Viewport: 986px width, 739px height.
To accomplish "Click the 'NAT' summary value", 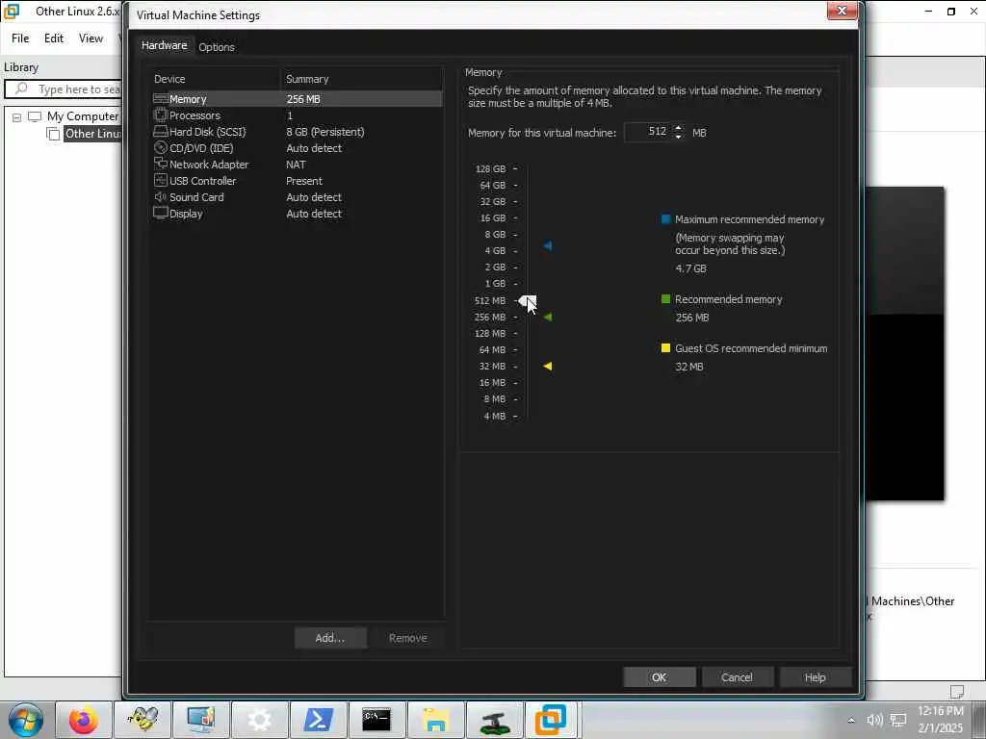I will (296, 164).
